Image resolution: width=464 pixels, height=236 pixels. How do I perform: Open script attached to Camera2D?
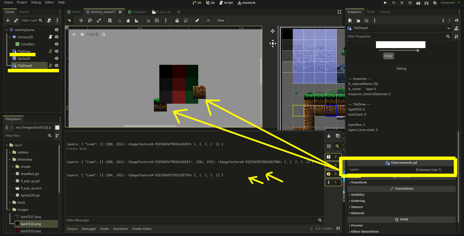50,37
